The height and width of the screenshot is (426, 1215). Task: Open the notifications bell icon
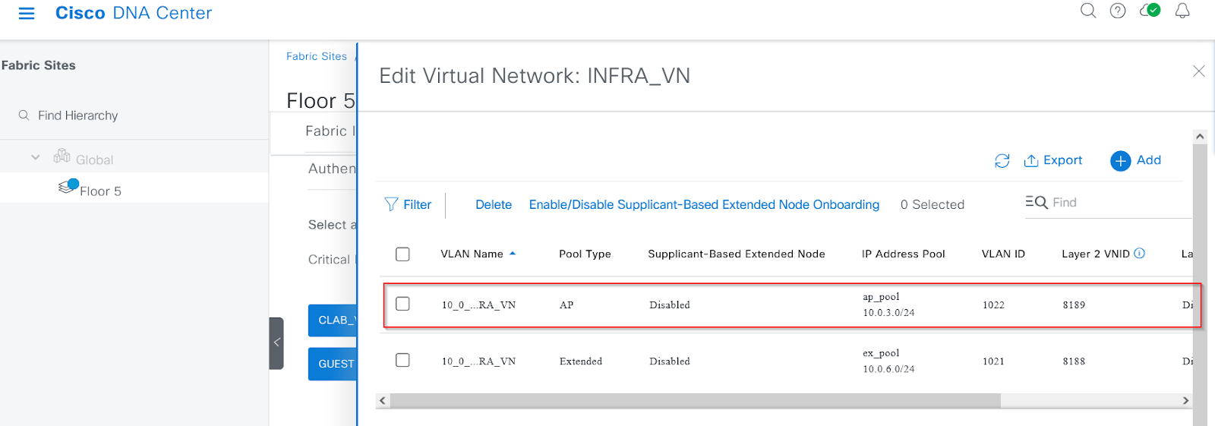click(x=1182, y=11)
